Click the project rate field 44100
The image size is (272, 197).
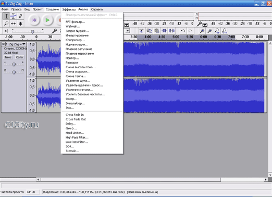click(33, 192)
